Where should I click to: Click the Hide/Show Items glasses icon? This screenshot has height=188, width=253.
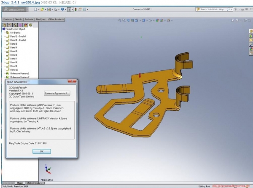151,20
